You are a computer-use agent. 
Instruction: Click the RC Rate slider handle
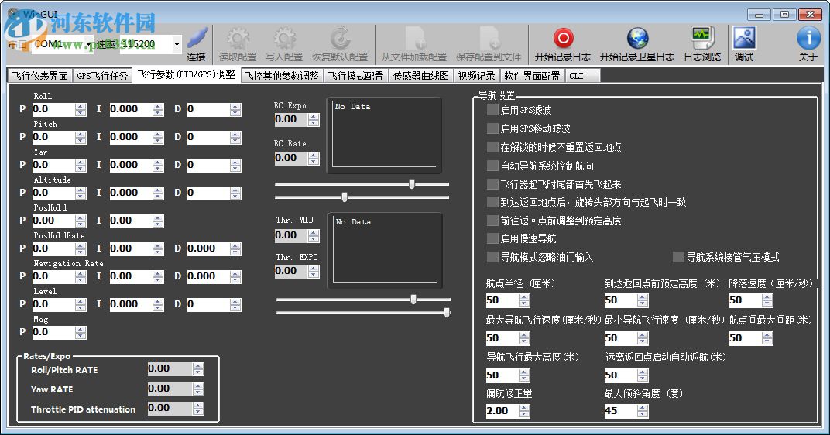[345, 197]
